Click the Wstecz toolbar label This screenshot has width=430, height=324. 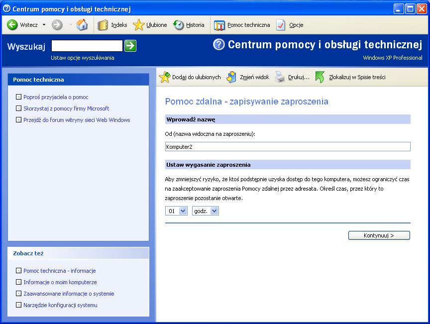click(x=29, y=25)
